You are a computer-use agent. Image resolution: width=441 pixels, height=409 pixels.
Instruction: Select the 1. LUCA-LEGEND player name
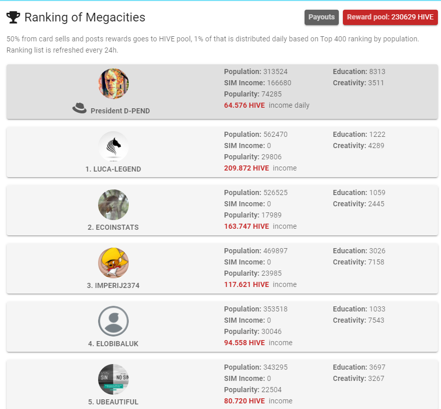113,169
